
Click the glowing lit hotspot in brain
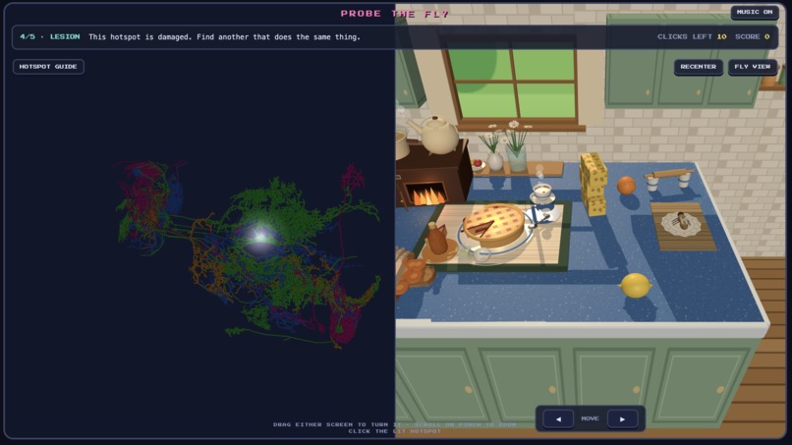pyautogui.click(x=260, y=236)
